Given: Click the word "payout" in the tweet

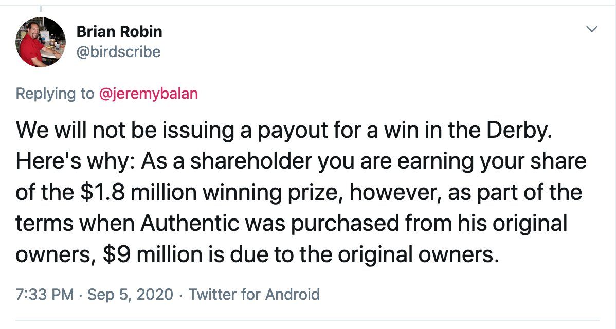Looking at the screenshot, I should click(289, 130).
